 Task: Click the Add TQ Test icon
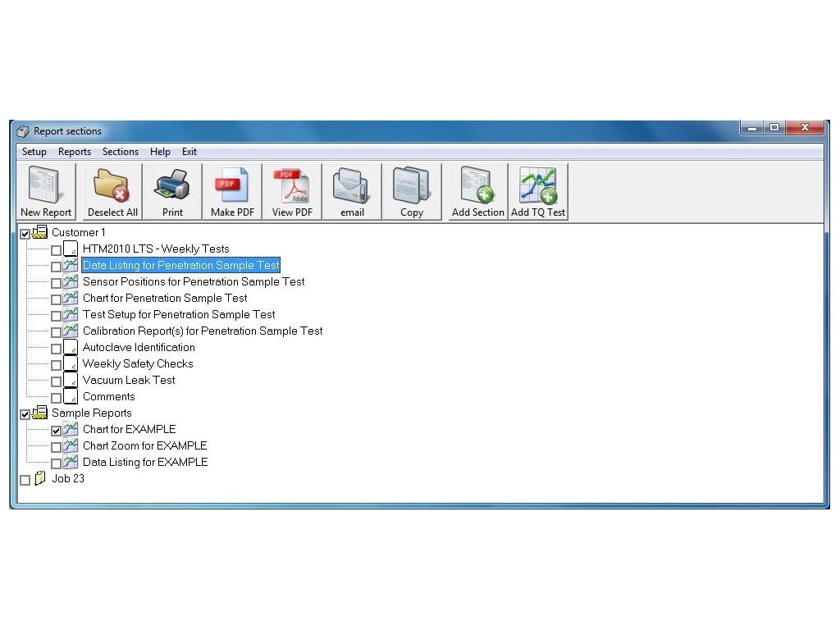point(537,189)
